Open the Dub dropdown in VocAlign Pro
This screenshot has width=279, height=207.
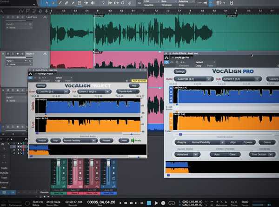[242, 79]
